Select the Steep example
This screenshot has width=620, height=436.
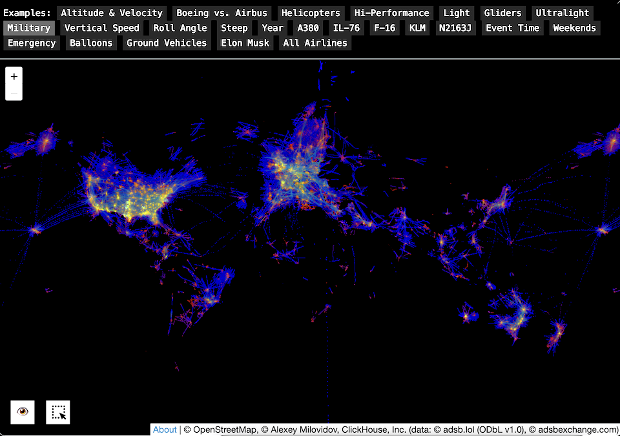coord(234,28)
